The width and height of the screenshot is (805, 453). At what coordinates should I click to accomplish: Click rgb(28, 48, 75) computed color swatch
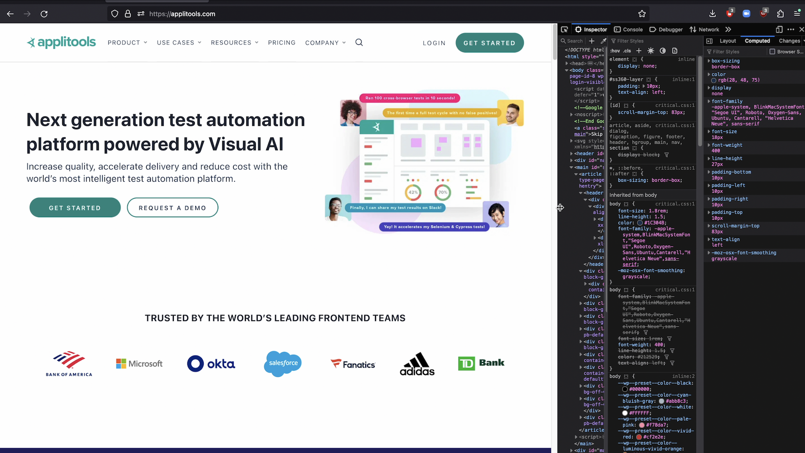714,80
